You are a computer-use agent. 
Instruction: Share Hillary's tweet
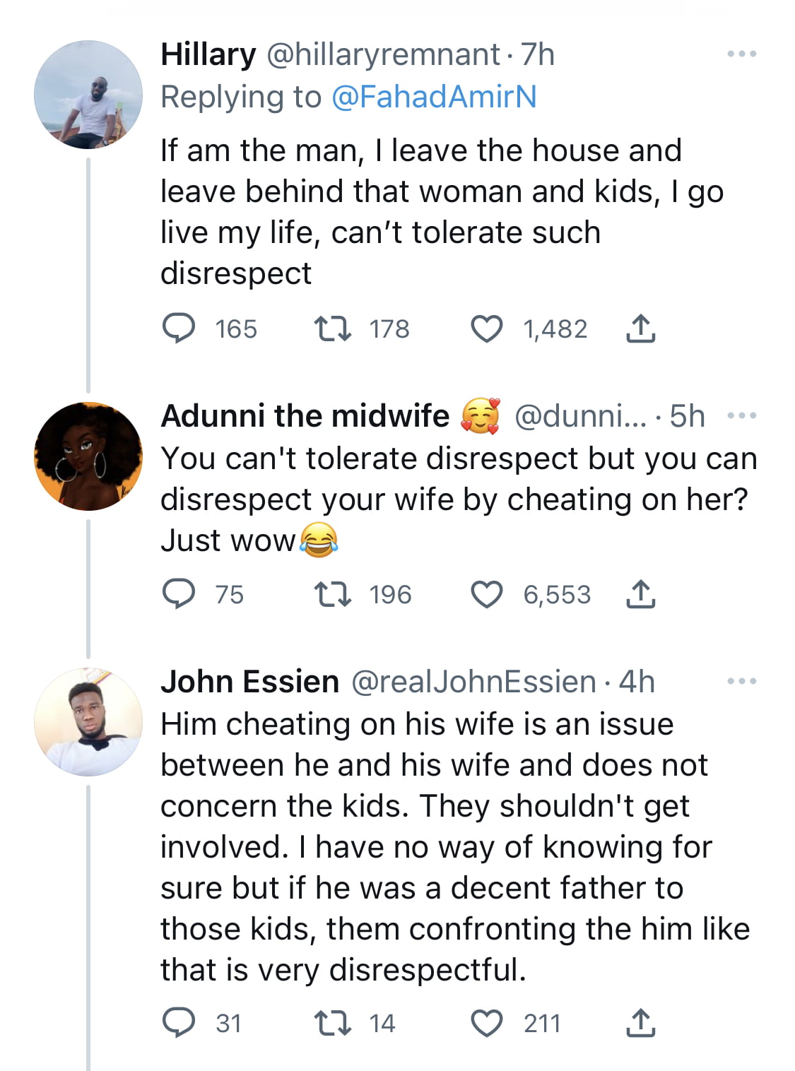(x=640, y=329)
